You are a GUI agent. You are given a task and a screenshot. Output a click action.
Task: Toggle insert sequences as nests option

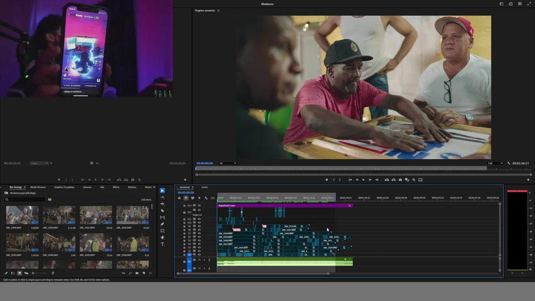179,198
